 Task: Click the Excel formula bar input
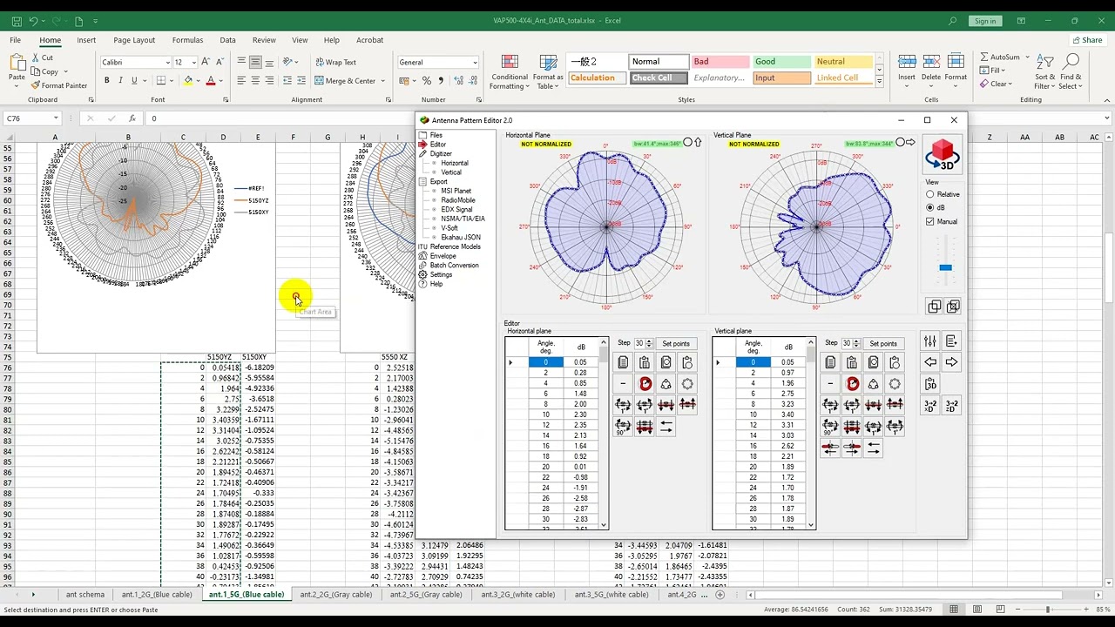pyautogui.click(x=281, y=118)
